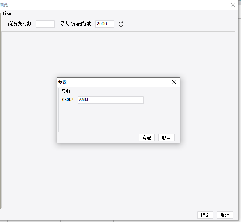The width and height of the screenshot is (241, 222).
Task: Edit the 最大的预览行数 field showing 2000
Action: [x=104, y=24]
